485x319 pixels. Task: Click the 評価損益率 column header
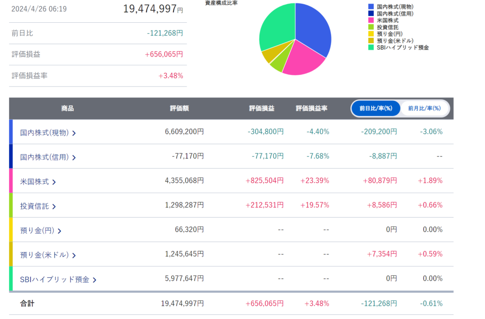point(312,108)
